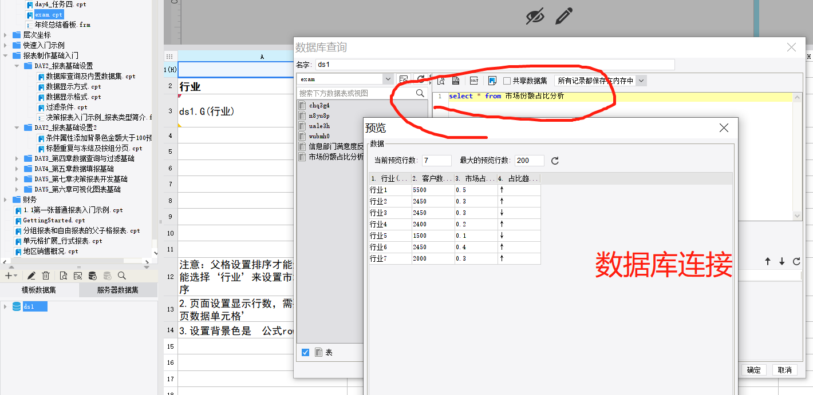The width and height of the screenshot is (813, 395).
Task: Click the 取消 button
Action: (x=784, y=370)
